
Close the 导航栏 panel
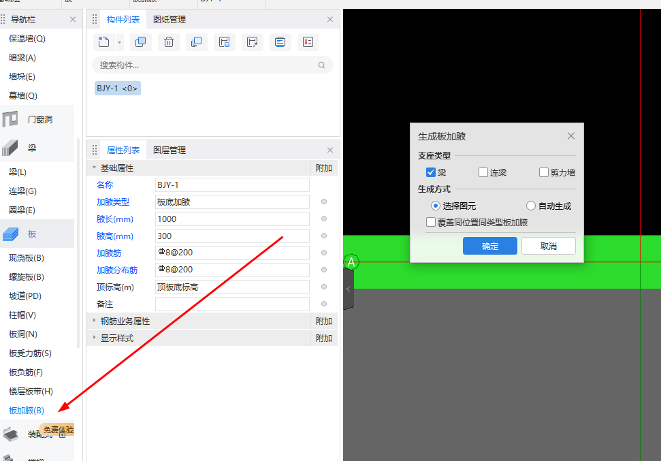[x=73, y=19]
